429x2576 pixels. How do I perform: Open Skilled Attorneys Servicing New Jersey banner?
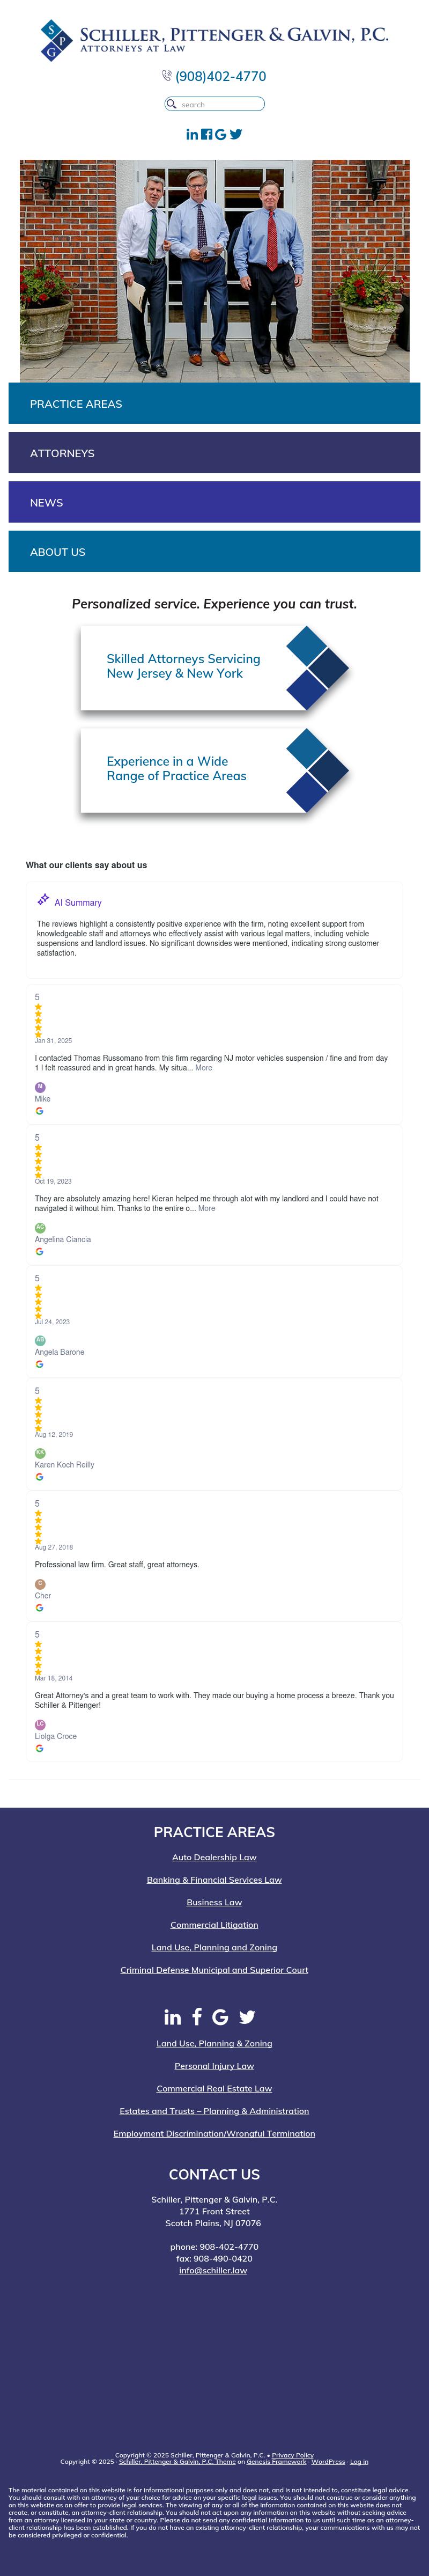pyautogui.click(x=214, y=667)
